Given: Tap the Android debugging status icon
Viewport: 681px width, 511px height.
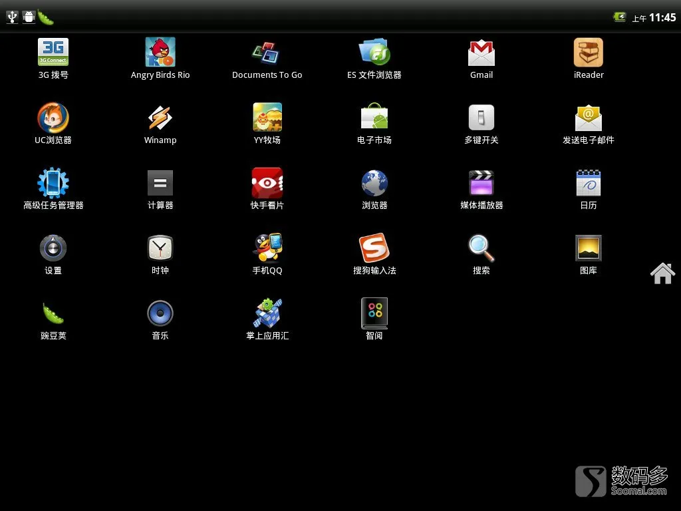Looking at the screenshot, I should [x=29, y=17].
